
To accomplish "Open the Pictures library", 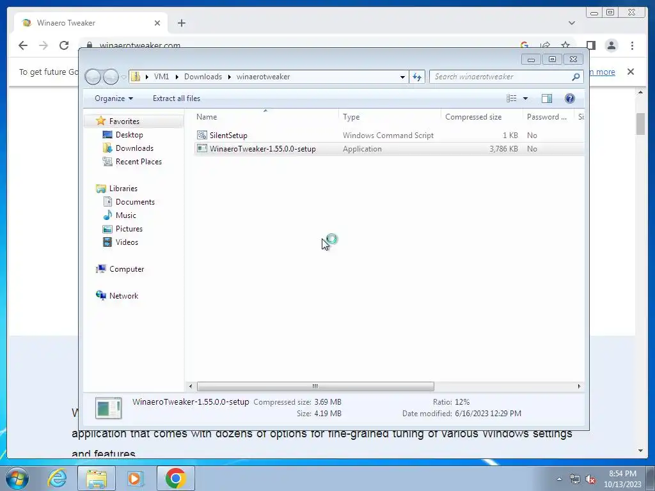I will tap(129, 229).
